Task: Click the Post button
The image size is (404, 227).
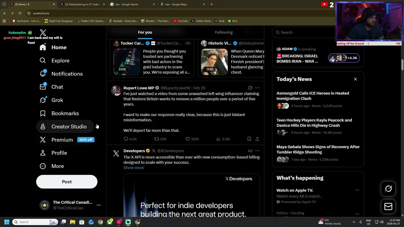Action: [67, 182]
